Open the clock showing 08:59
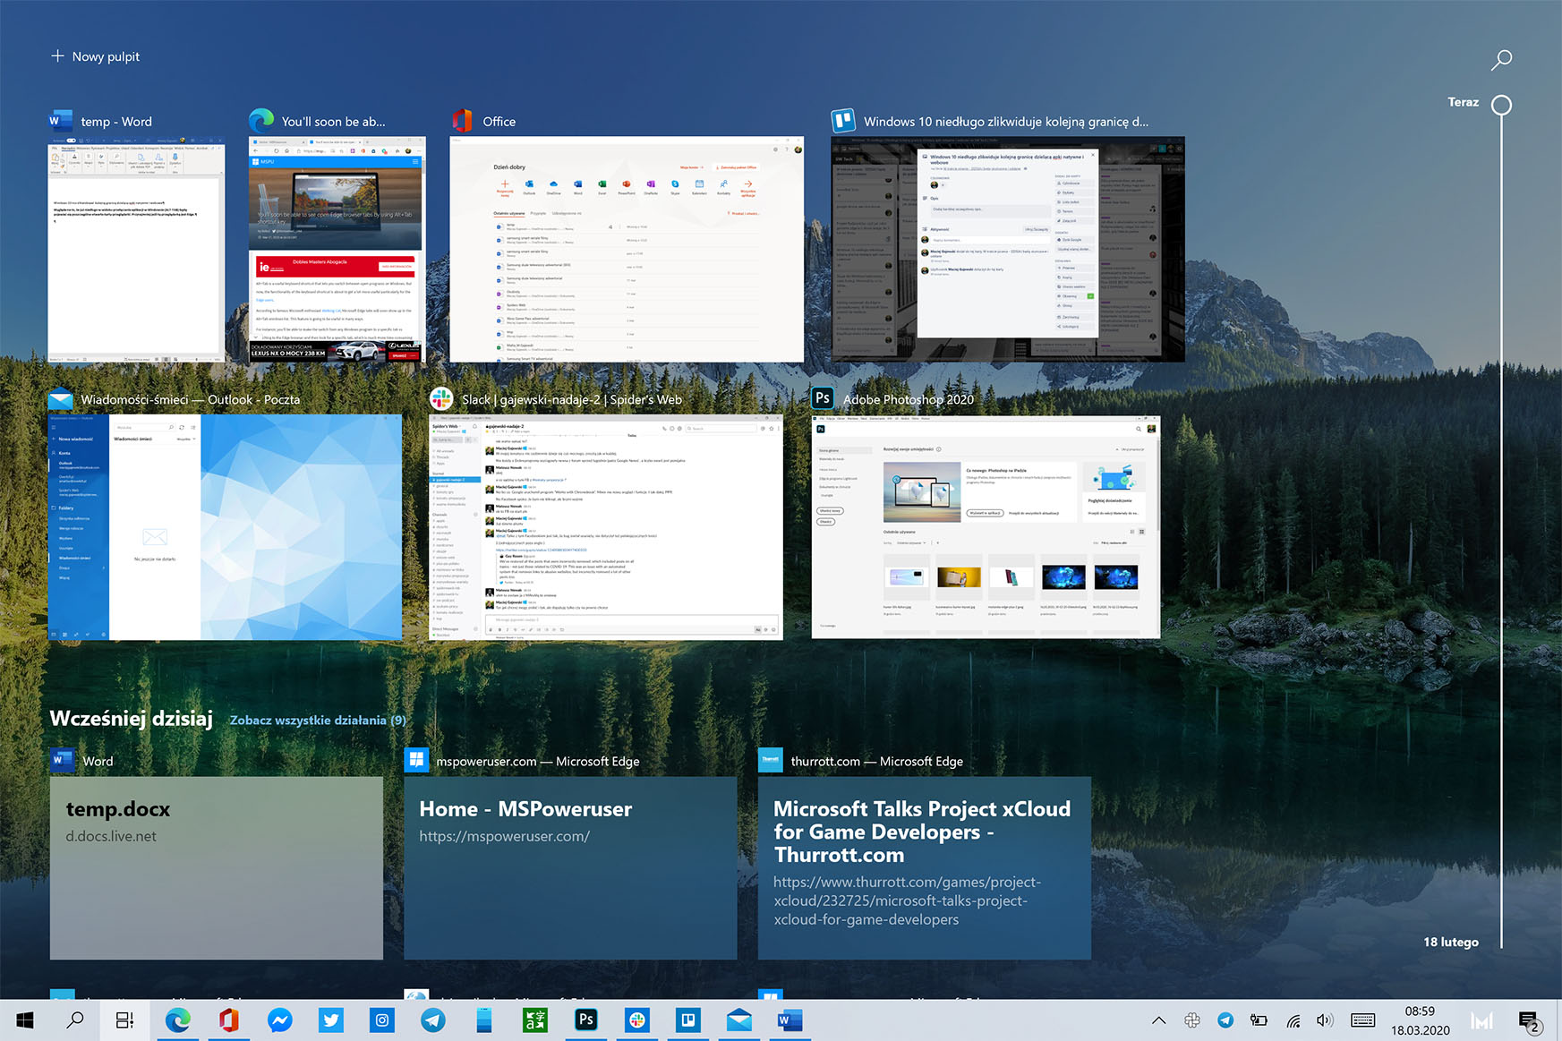This screenshot has width=1562, height=1041. (1420, 1020)
